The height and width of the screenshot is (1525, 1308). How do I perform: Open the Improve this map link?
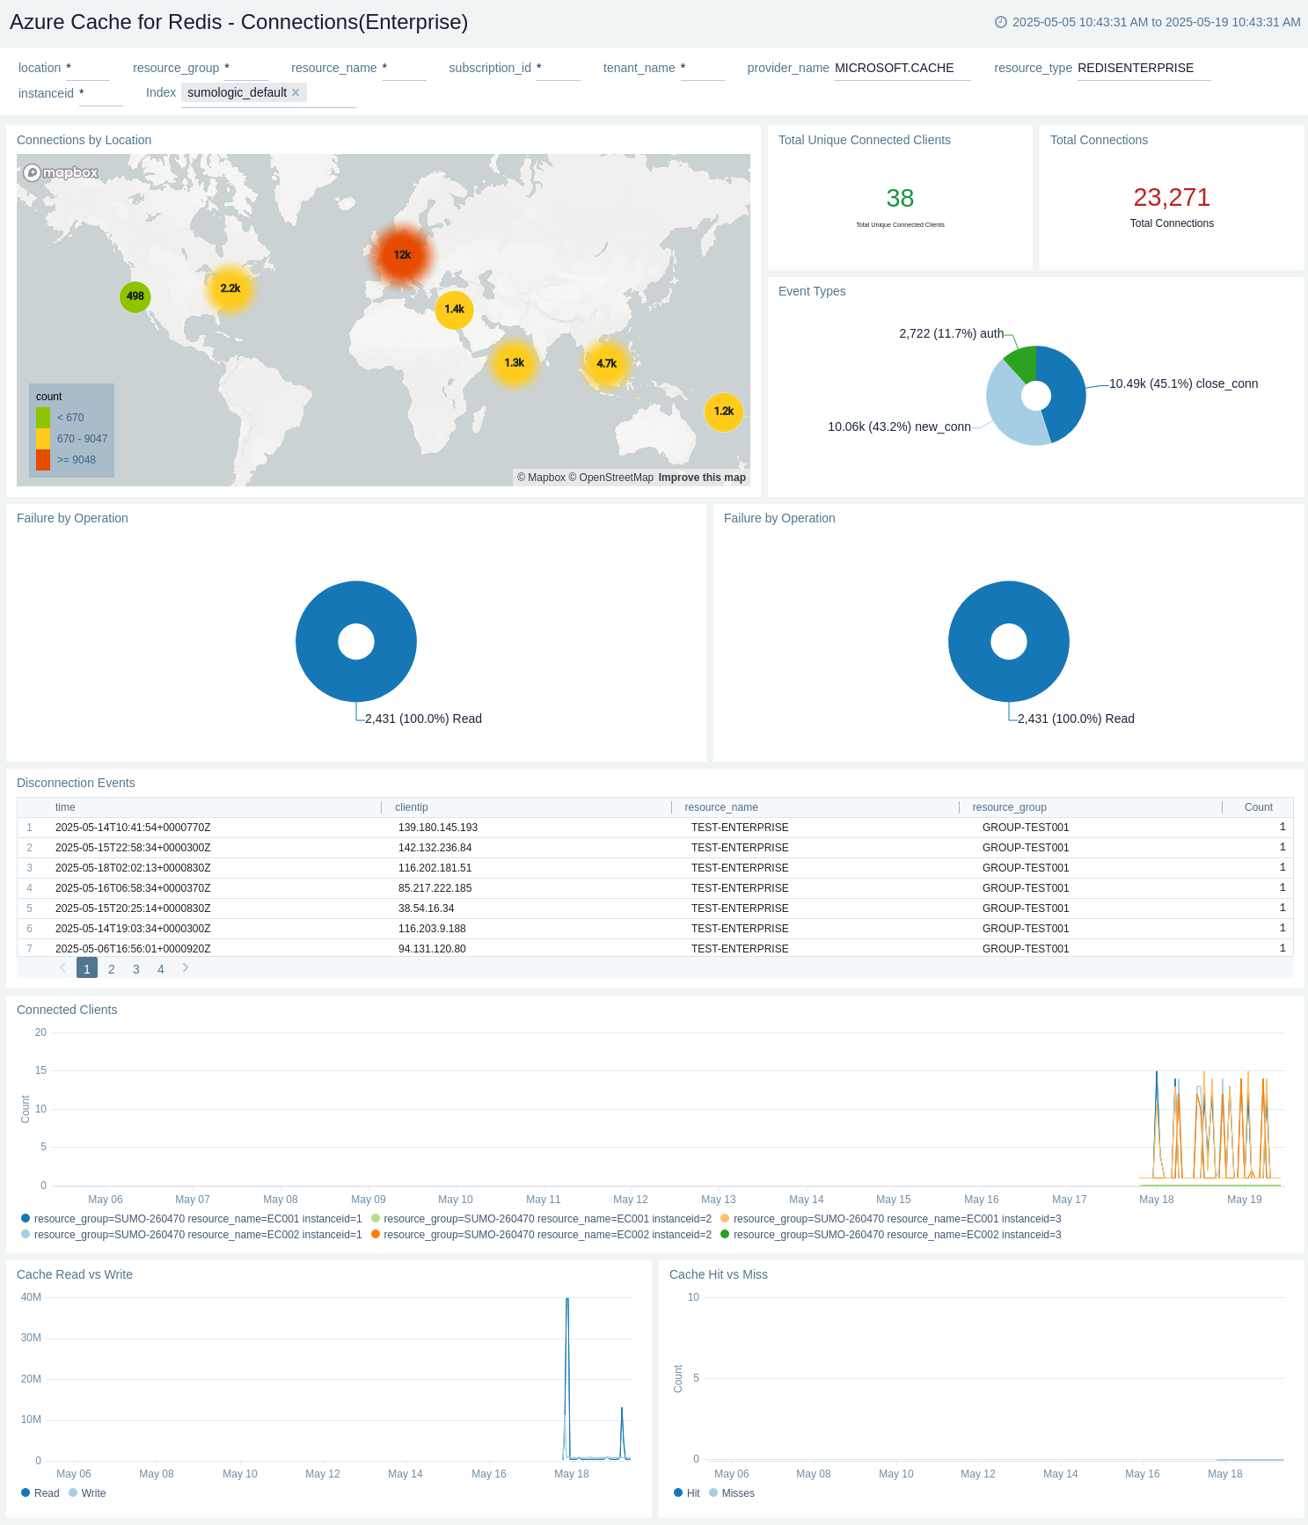pos(702,478)
